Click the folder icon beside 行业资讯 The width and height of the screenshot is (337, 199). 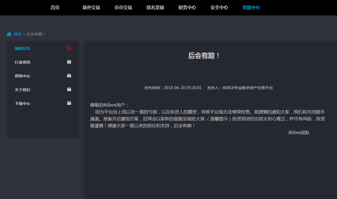(69, 62)
